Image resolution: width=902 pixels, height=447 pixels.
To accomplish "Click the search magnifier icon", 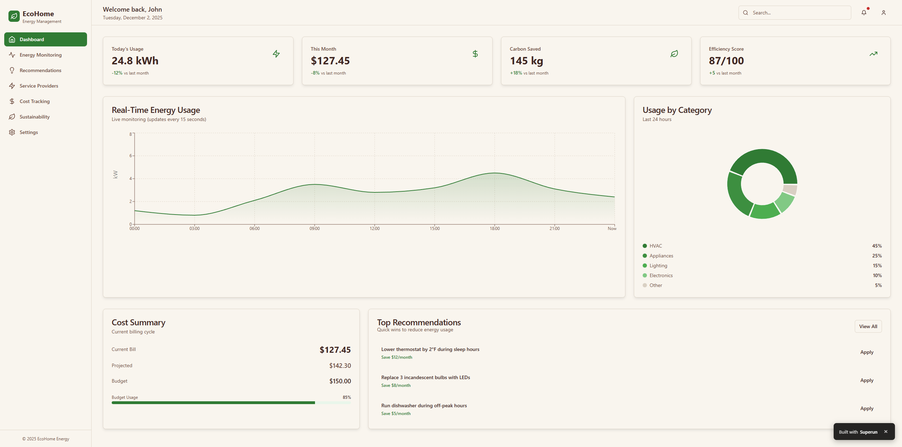I will point(746,13).
